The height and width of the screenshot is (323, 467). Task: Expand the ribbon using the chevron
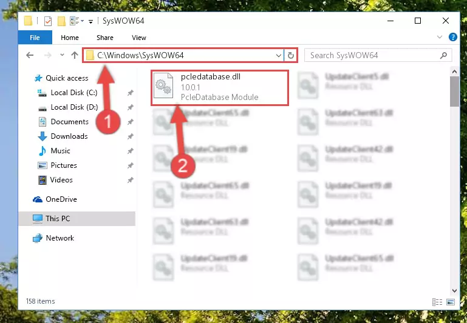click(x=439, y=37)
